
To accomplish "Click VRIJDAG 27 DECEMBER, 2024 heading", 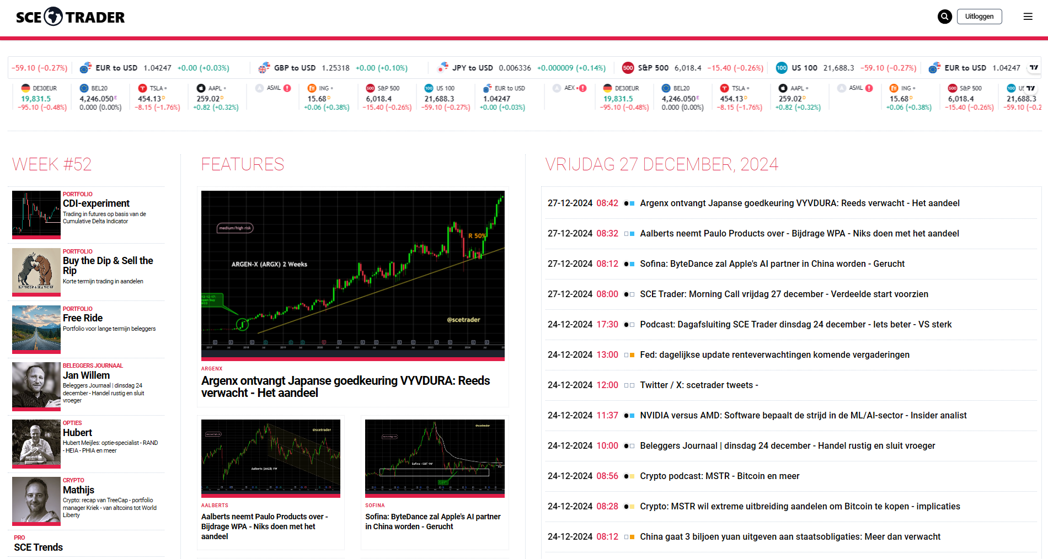I will coord(661,164).
